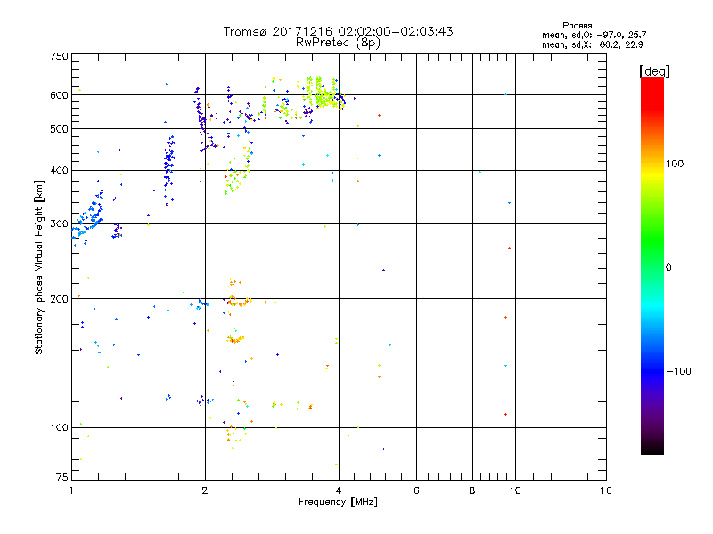This screenshot has width=713, height=534.
Task: Click the y-axis tick label '100'
Action: point(59,428)
